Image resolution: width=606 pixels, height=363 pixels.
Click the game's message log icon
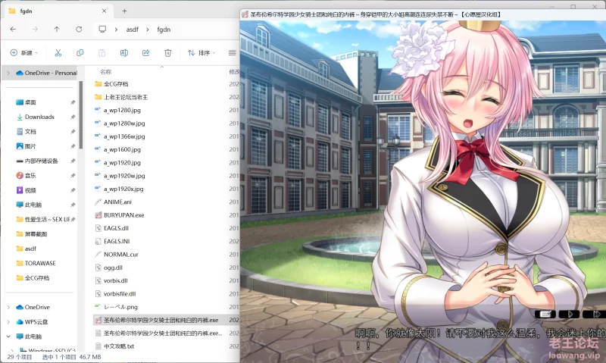545,314
